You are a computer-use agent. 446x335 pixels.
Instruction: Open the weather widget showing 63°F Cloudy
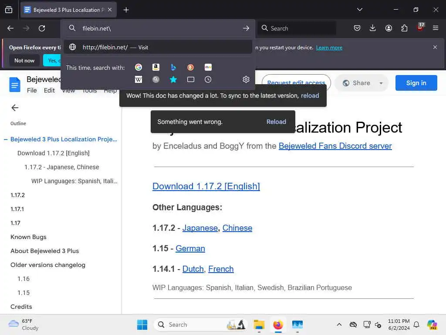[24, 325]
